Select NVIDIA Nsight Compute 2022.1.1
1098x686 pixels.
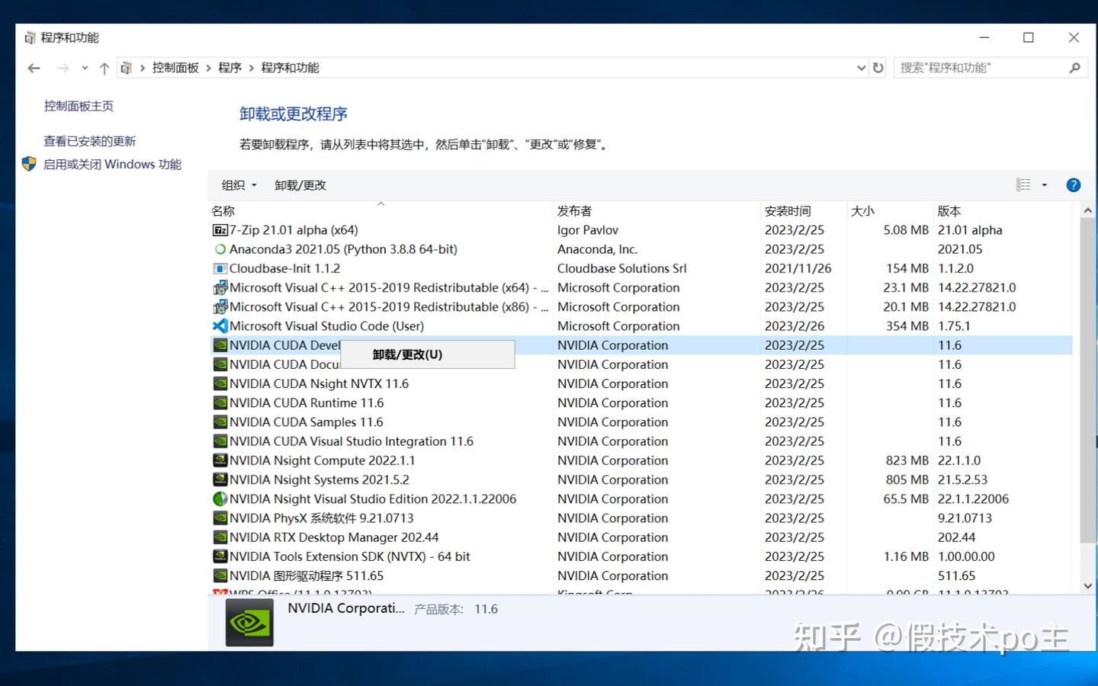[x=640, y=460]
